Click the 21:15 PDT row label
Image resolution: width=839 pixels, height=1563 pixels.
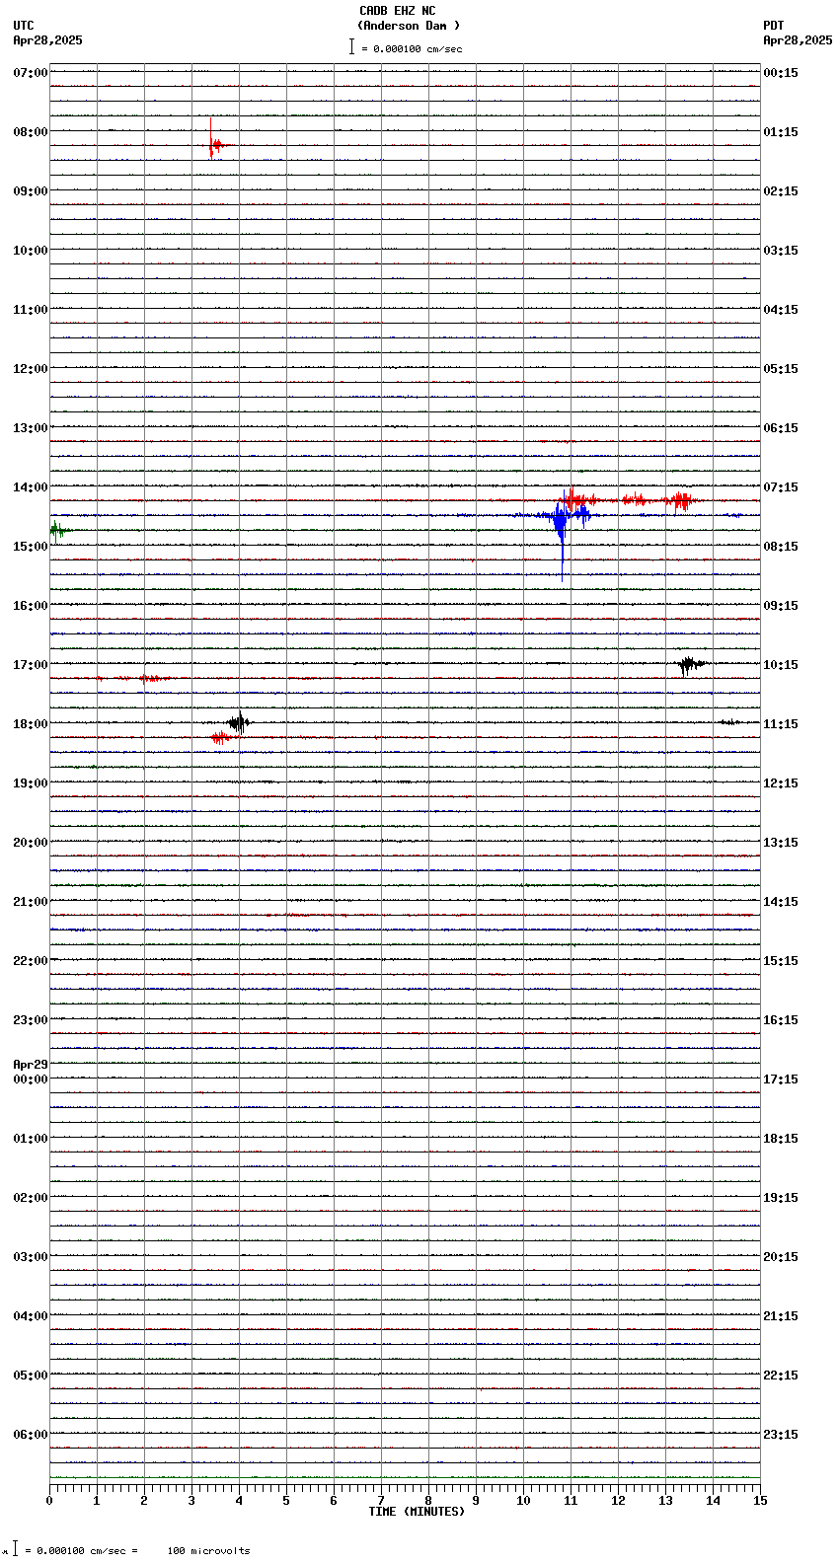pyautogui.click(x=781, y=1316)
